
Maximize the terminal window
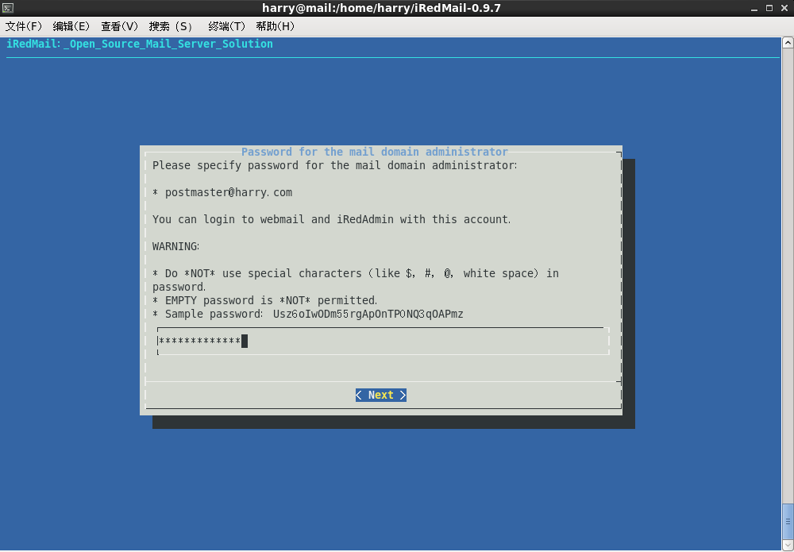[x=769, y=8]
